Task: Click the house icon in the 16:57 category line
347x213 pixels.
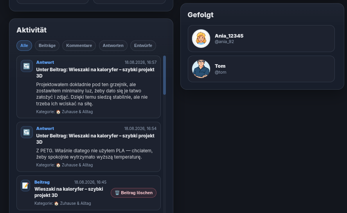Action: point(58,112)
